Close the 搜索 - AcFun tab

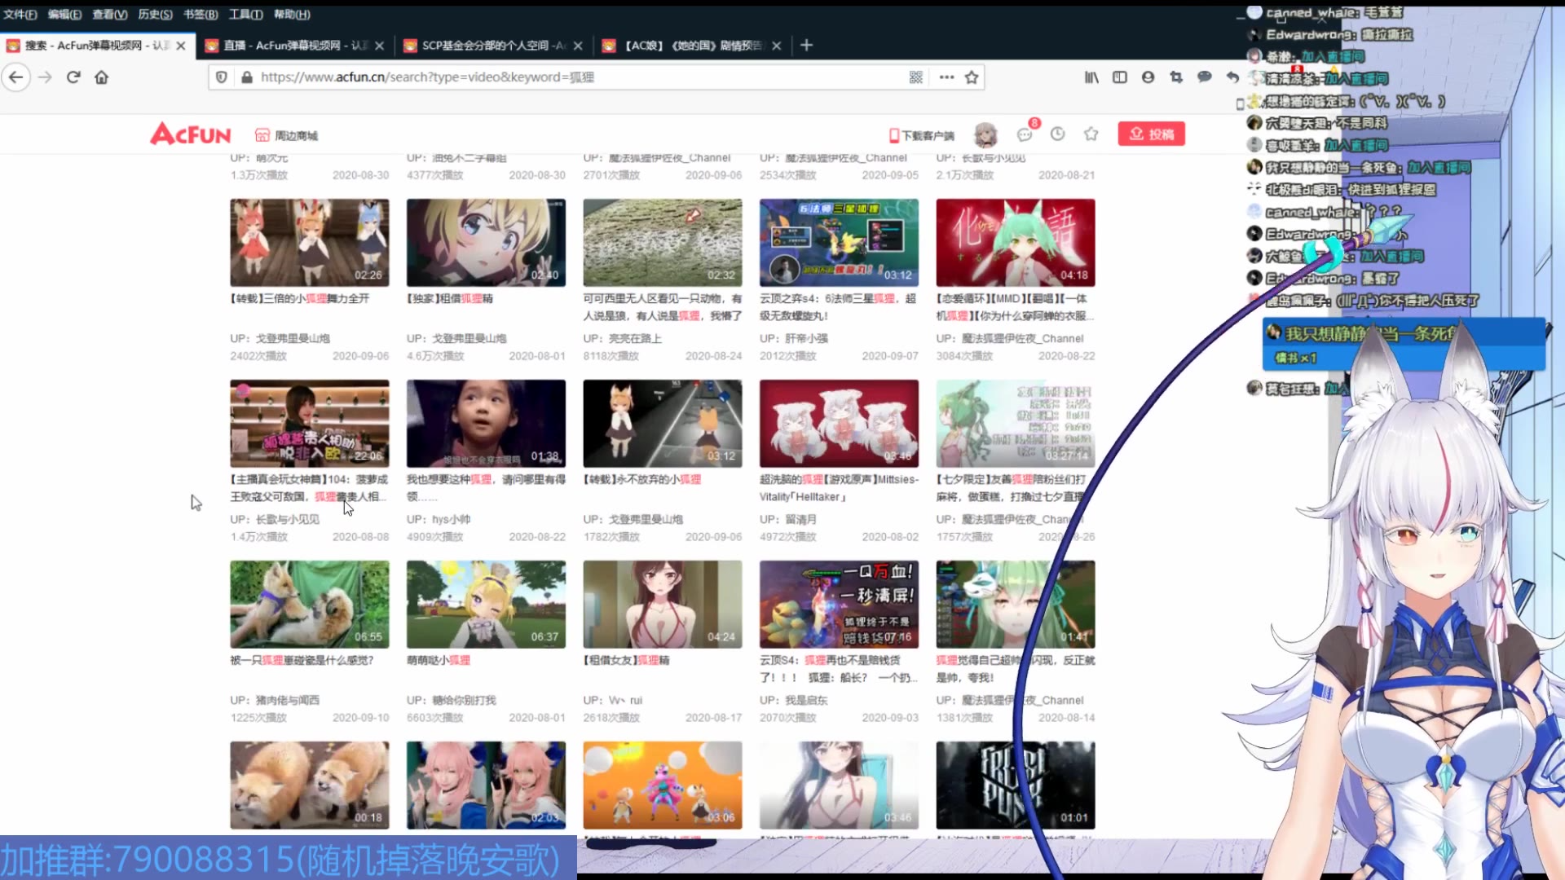point(181,46)
